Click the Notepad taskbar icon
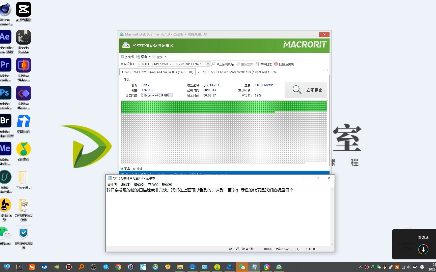This screenshot has width=436, height=272. [254, 267]
